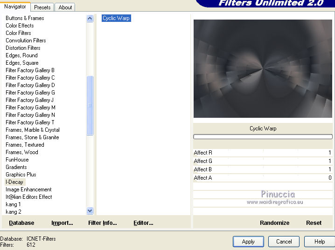Select Graphics Plus category

pyautogui.click(x=21, y=175)
